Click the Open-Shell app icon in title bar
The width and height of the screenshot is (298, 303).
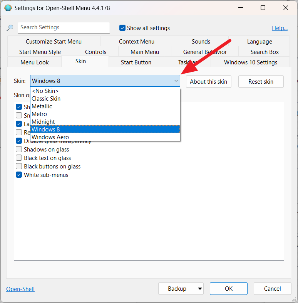pos(8,8)
